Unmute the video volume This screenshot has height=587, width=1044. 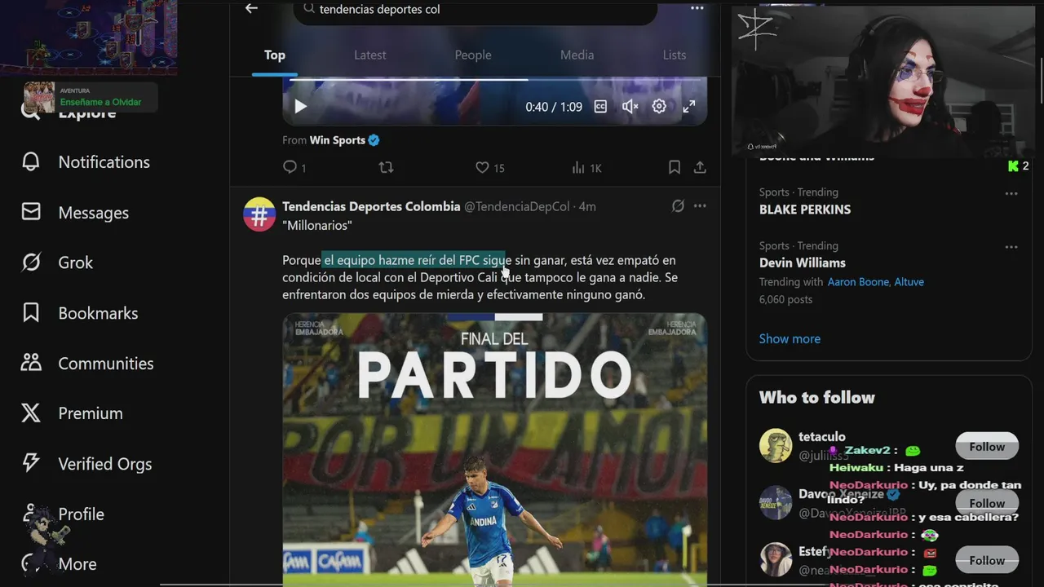click(630, 107)
